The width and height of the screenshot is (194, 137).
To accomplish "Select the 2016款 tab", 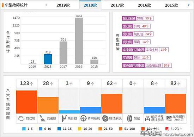I will click(144, 5).
